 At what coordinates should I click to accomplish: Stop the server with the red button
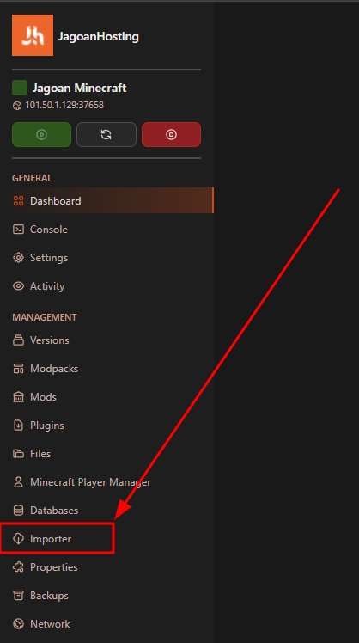(171, 134)
